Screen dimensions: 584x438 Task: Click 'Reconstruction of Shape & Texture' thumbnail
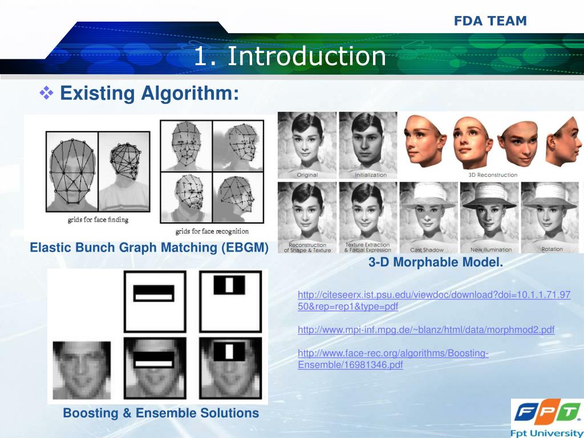coord(307,217)
